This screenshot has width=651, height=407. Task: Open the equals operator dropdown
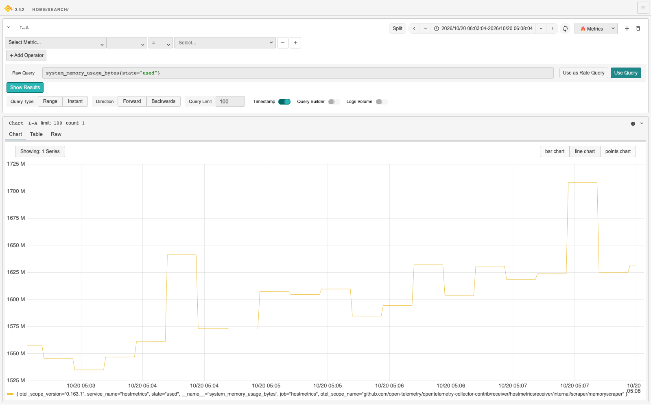coord(161,43)
